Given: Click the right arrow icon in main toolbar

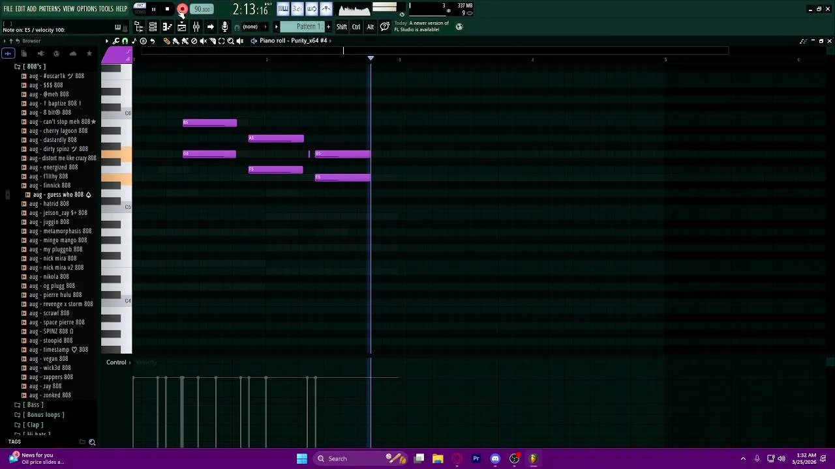Looking at the screenshot, I should point(210,27).
